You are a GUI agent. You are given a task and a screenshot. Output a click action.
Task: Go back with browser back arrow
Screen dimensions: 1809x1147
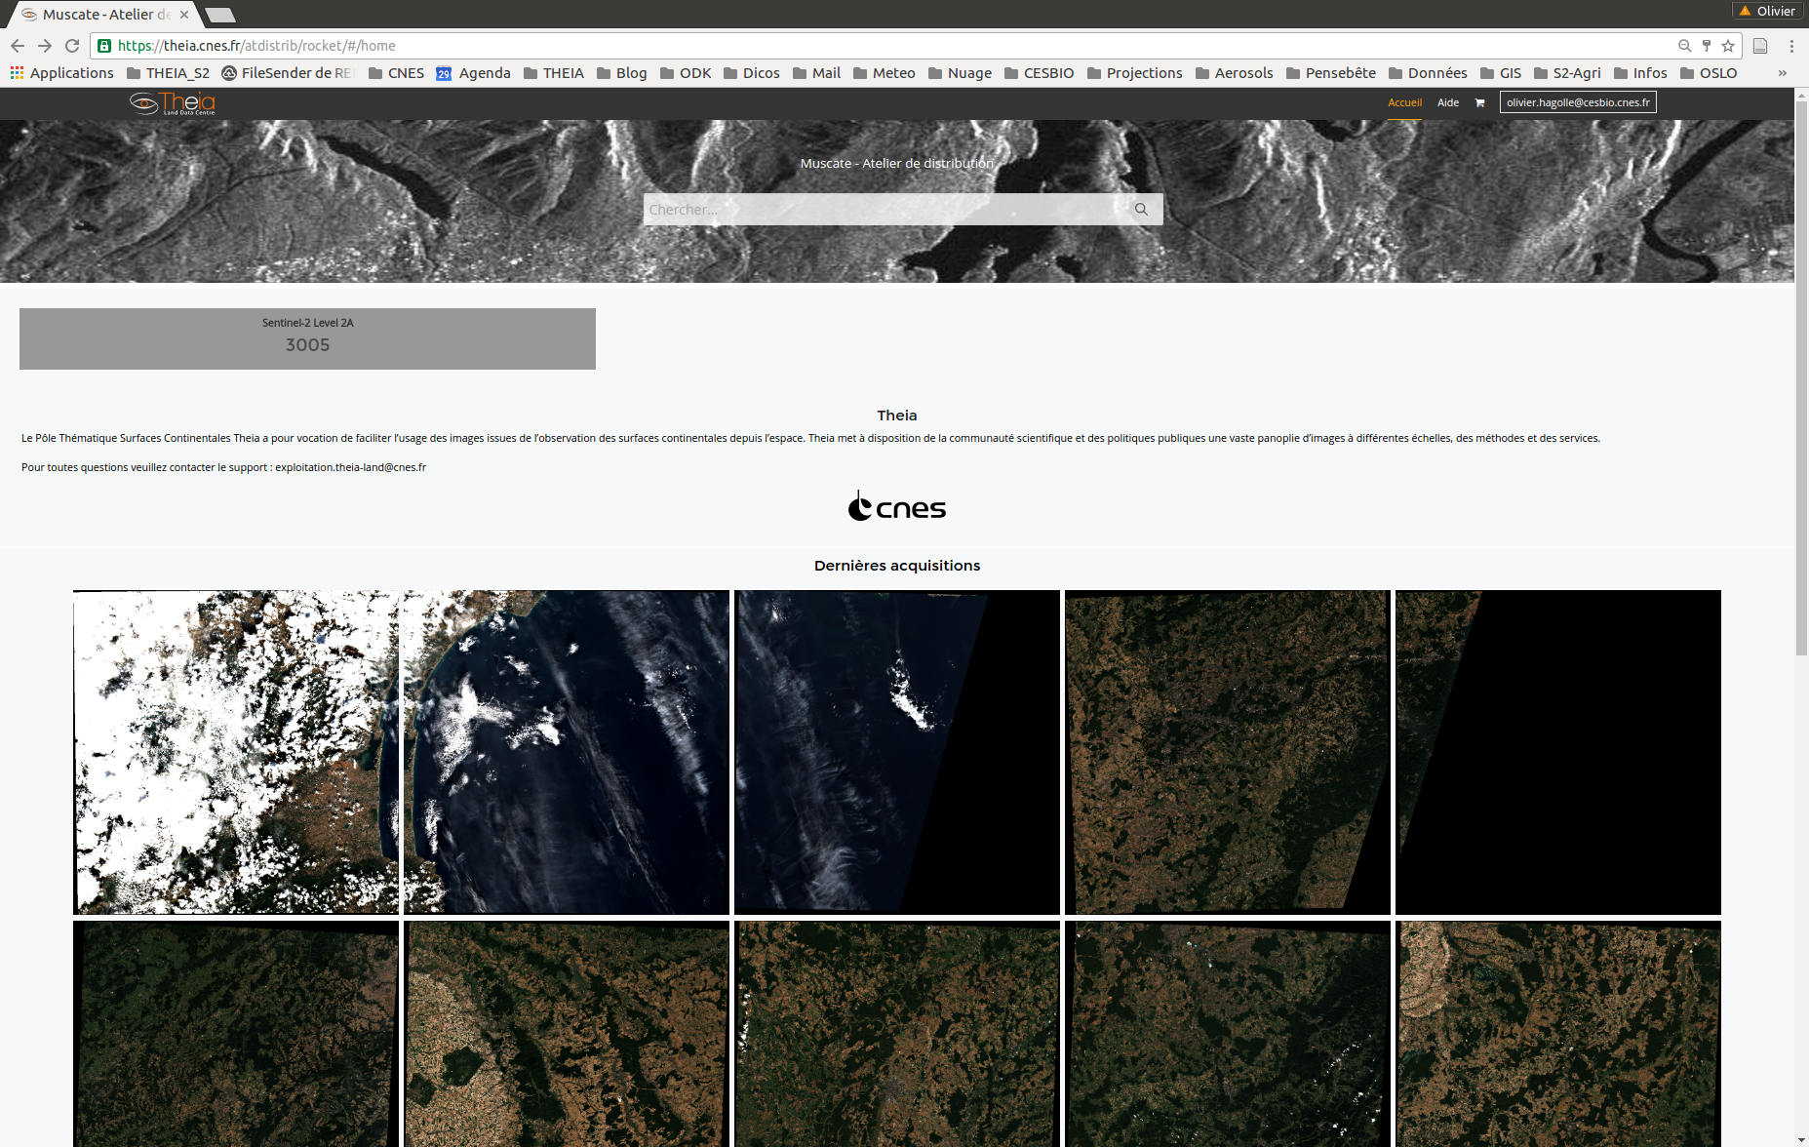[x=18, y=46]
